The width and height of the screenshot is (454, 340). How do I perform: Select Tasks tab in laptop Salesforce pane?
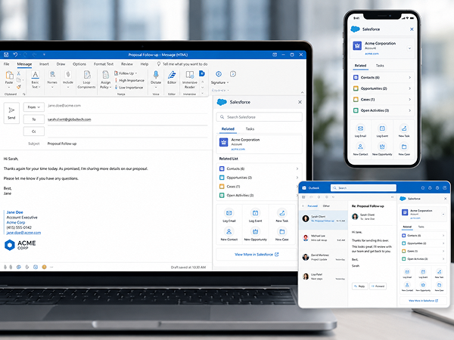[x=250, y=129]
